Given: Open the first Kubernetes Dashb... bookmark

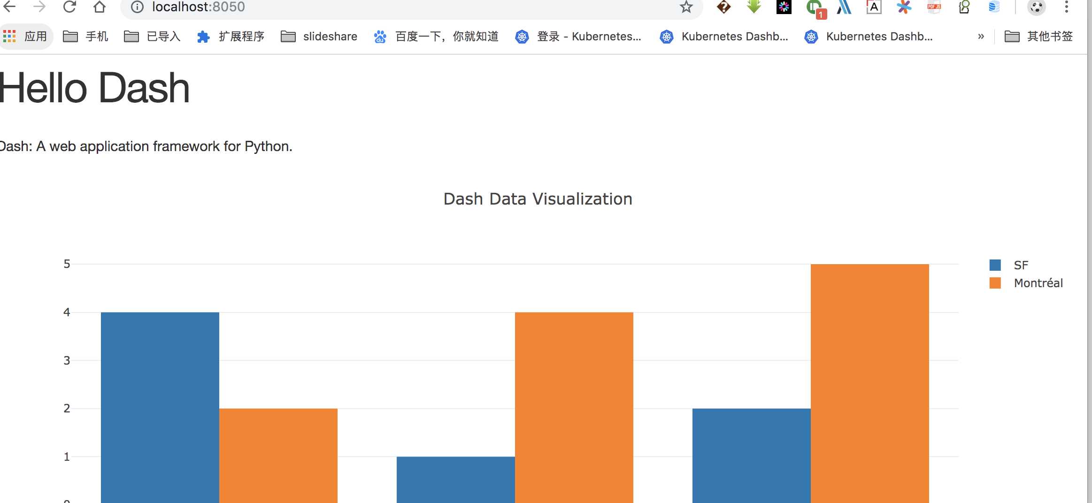Looking at the screenshot, I should tap(723, 37).
